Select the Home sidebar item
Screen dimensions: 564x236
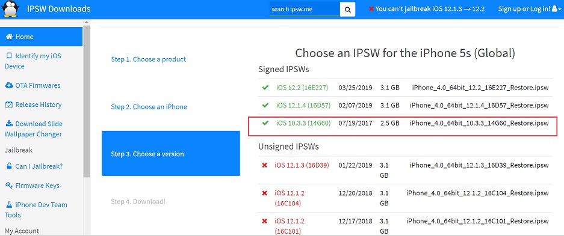click(42, 37)
